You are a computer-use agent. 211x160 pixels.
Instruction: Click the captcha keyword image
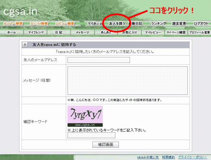(x=85, y=116)
